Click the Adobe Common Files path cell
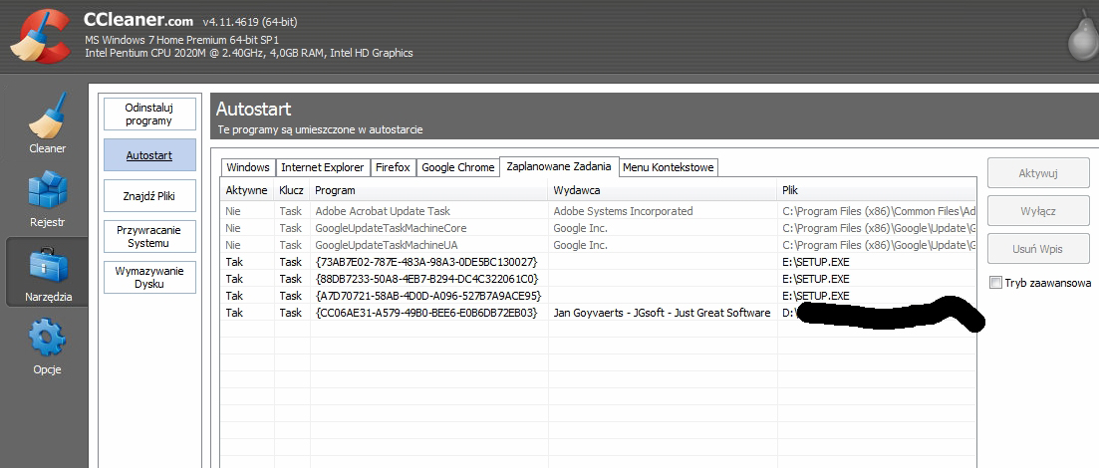 click(x=879, y=211)
